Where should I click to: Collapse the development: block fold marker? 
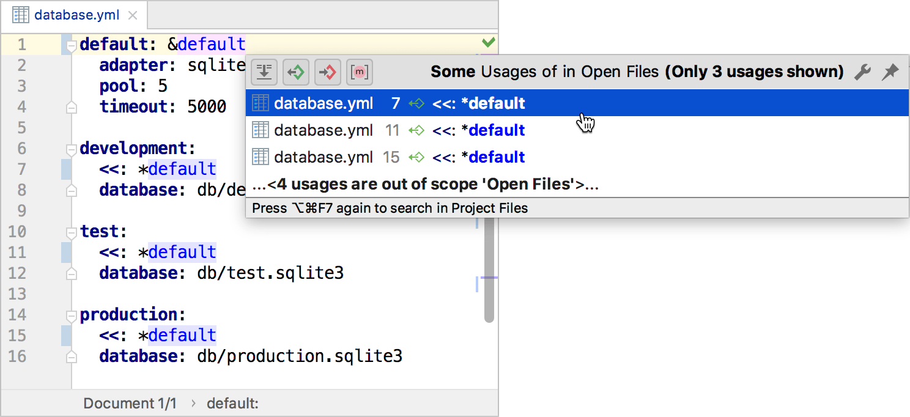pyautogui.click(x=72, y=149)
